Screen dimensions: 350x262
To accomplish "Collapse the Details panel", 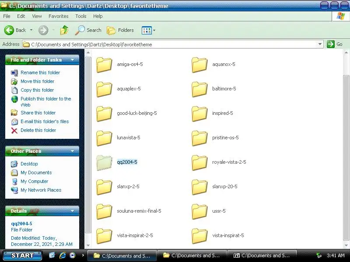I will pyautogui.click(x=72, y=211).
